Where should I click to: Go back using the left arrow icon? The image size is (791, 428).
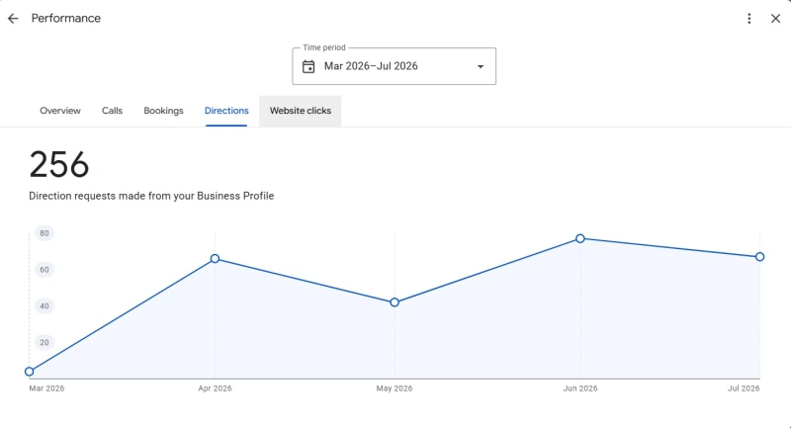tap(13, 19)
